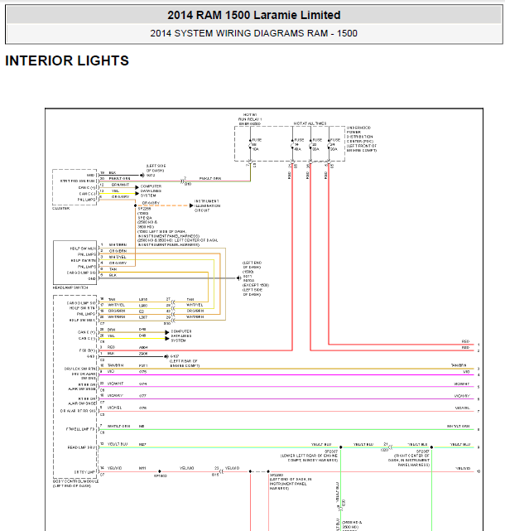This screenshot has height=531, width=505.
Task: Click "CARGO LMP SIG" inside the Headlamp Switch box
Action: [81, 273]
